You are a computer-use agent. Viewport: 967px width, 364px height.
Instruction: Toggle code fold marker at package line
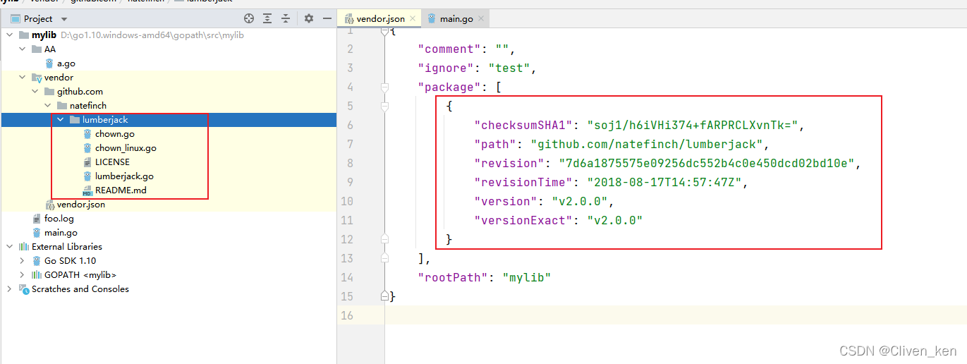coord(384,87)
